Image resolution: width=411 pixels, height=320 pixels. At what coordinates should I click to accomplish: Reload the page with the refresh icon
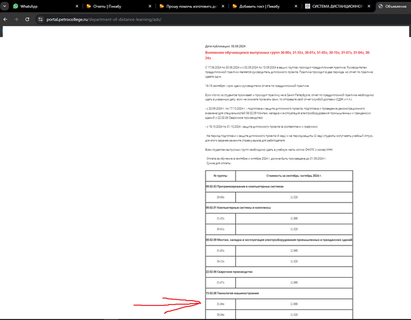[27, 19]
